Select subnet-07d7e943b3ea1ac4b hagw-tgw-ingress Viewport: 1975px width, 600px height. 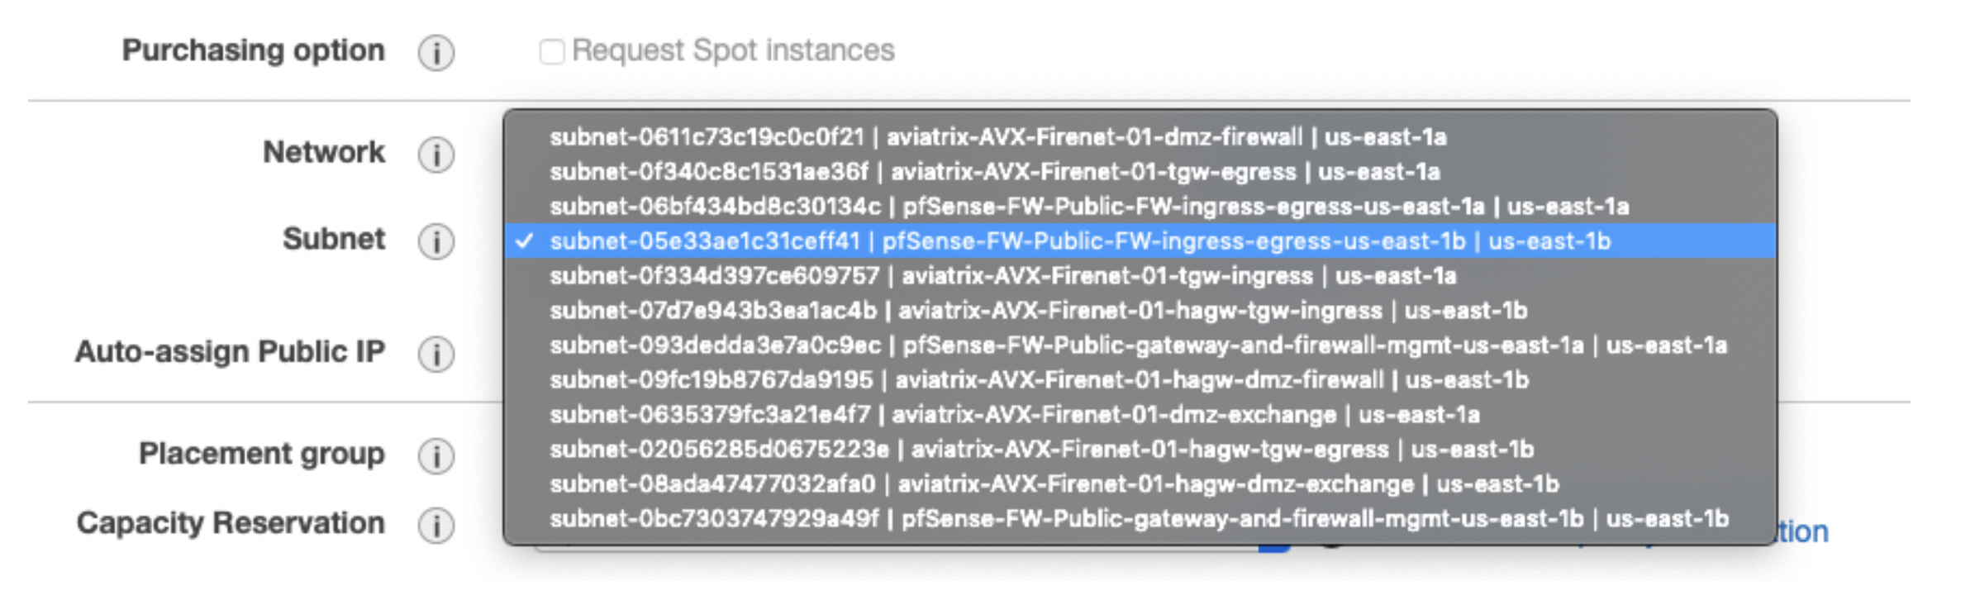(1038, 311)
